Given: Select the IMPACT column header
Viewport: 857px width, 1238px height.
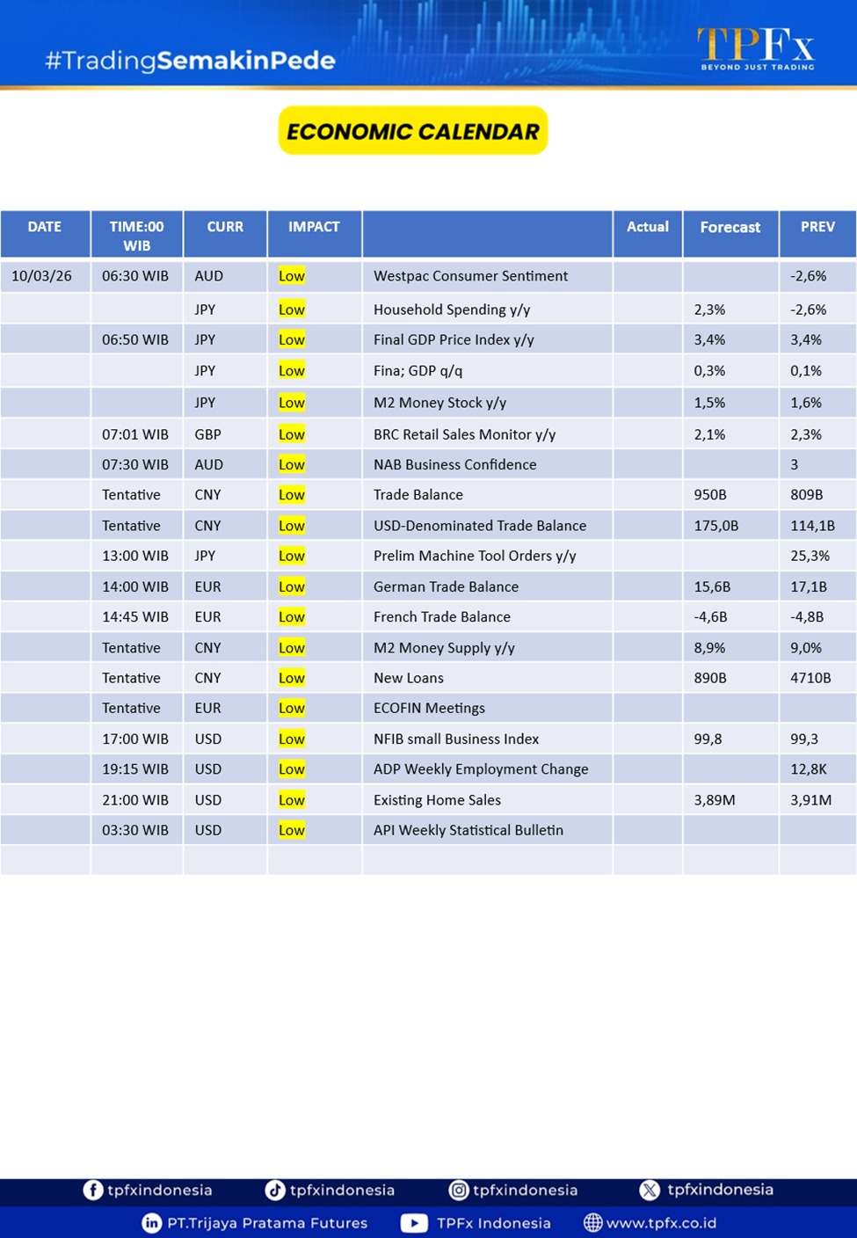Looking at the screenshot, I should [314, 227].
